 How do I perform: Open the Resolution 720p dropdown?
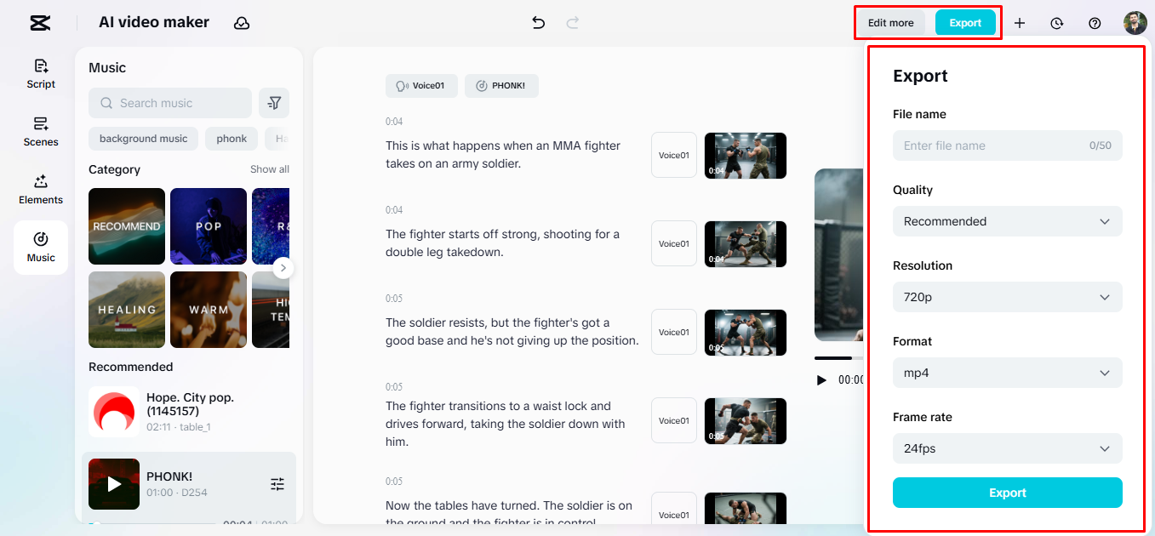pyautogui.click(x=1008, y=297)
